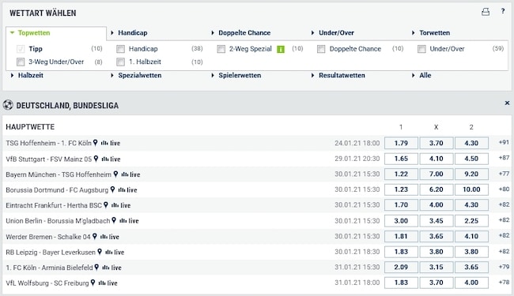The height and width of the screenshot is (296, 514).
Task: Choose odds 10.00 for FC Augsburg win
Action: [x=471, y=189]
